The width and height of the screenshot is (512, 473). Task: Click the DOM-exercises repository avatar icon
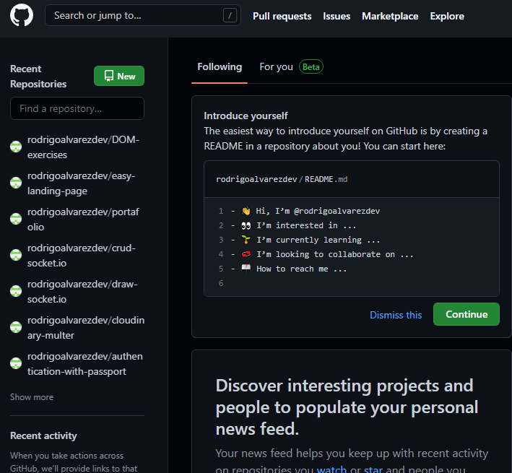tap(16, 147)
